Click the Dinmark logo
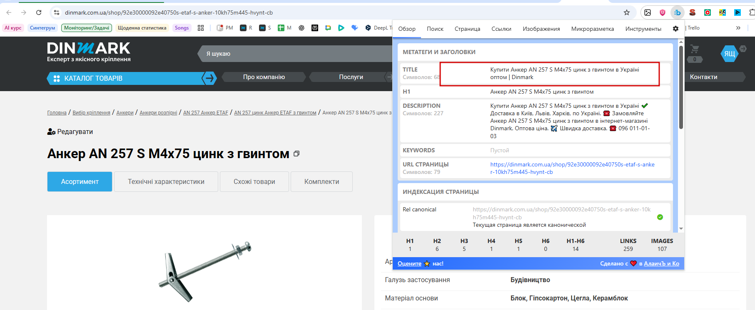The image size is (755, 310). click(89, 52)
